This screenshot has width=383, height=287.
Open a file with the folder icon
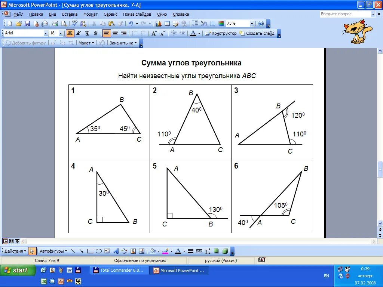pyautogui.click(x=19, y=24)
